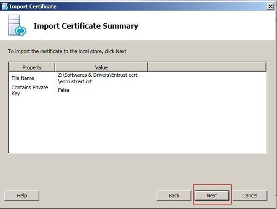Image resolution: width=277 pixels, height=209 pixels.
Task: Click the Next button
Action: pyautogui.click(x=212, y=195)
